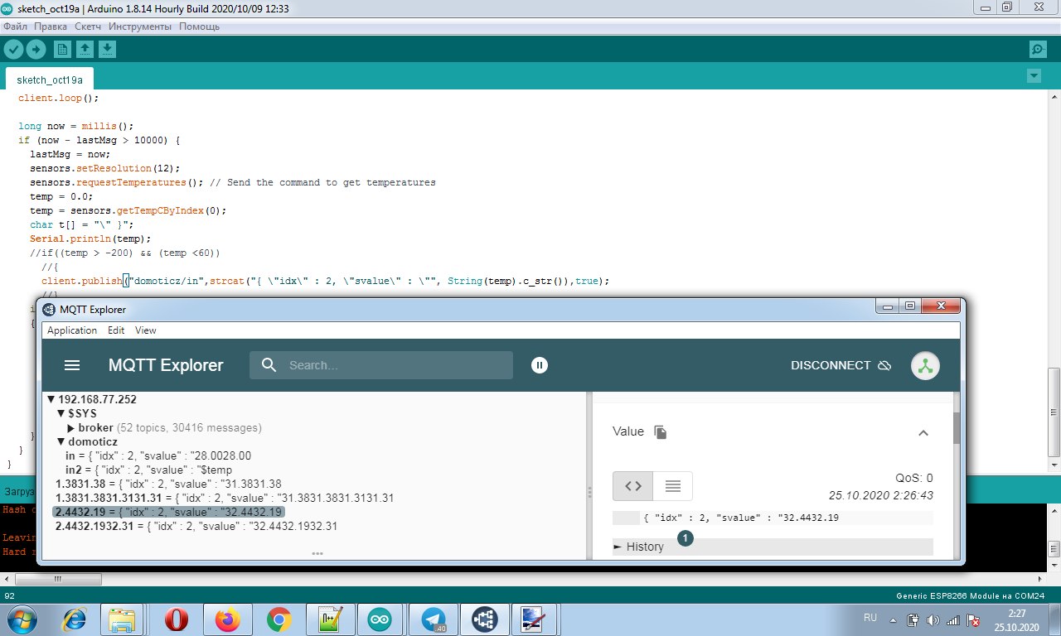
Task: Open Opera browser from the taskbar
Action: tap(175, 619)
